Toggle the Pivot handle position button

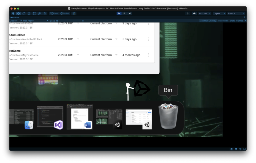(54, 14)
